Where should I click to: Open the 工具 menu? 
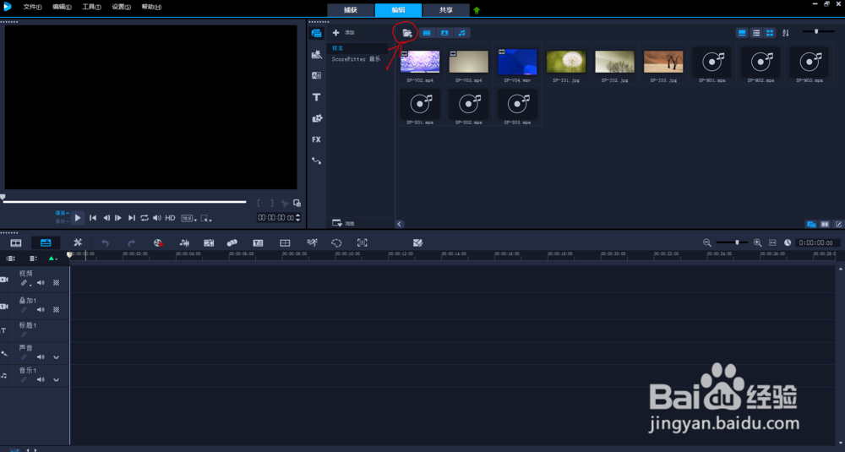91,7
